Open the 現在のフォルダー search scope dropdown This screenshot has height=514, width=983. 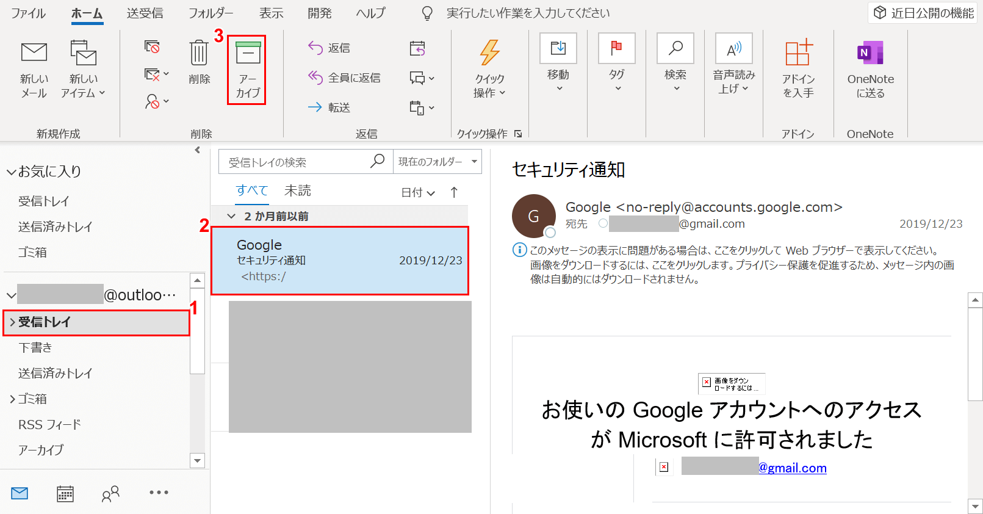tap(437, 162)
